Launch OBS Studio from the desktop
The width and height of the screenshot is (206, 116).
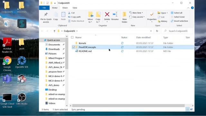click(x=22, y=99)
